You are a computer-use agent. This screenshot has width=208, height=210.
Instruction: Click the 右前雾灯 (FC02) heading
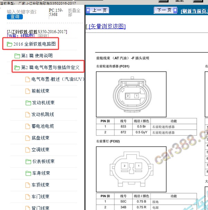coord(108,141)
